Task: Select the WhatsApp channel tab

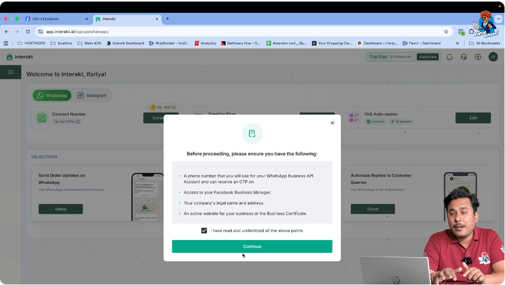Action: coord(52,96)
